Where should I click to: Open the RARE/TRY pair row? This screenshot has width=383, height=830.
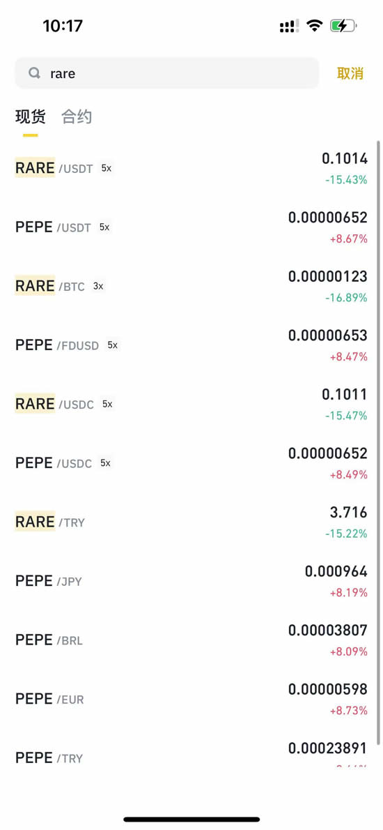click(x=191, y=522)
